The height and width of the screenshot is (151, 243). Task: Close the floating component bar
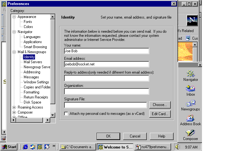pyautogui.click(x=200, y=65)
